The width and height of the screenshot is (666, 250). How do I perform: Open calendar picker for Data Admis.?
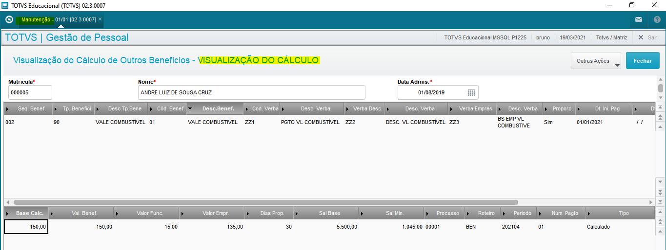point(471,92)
